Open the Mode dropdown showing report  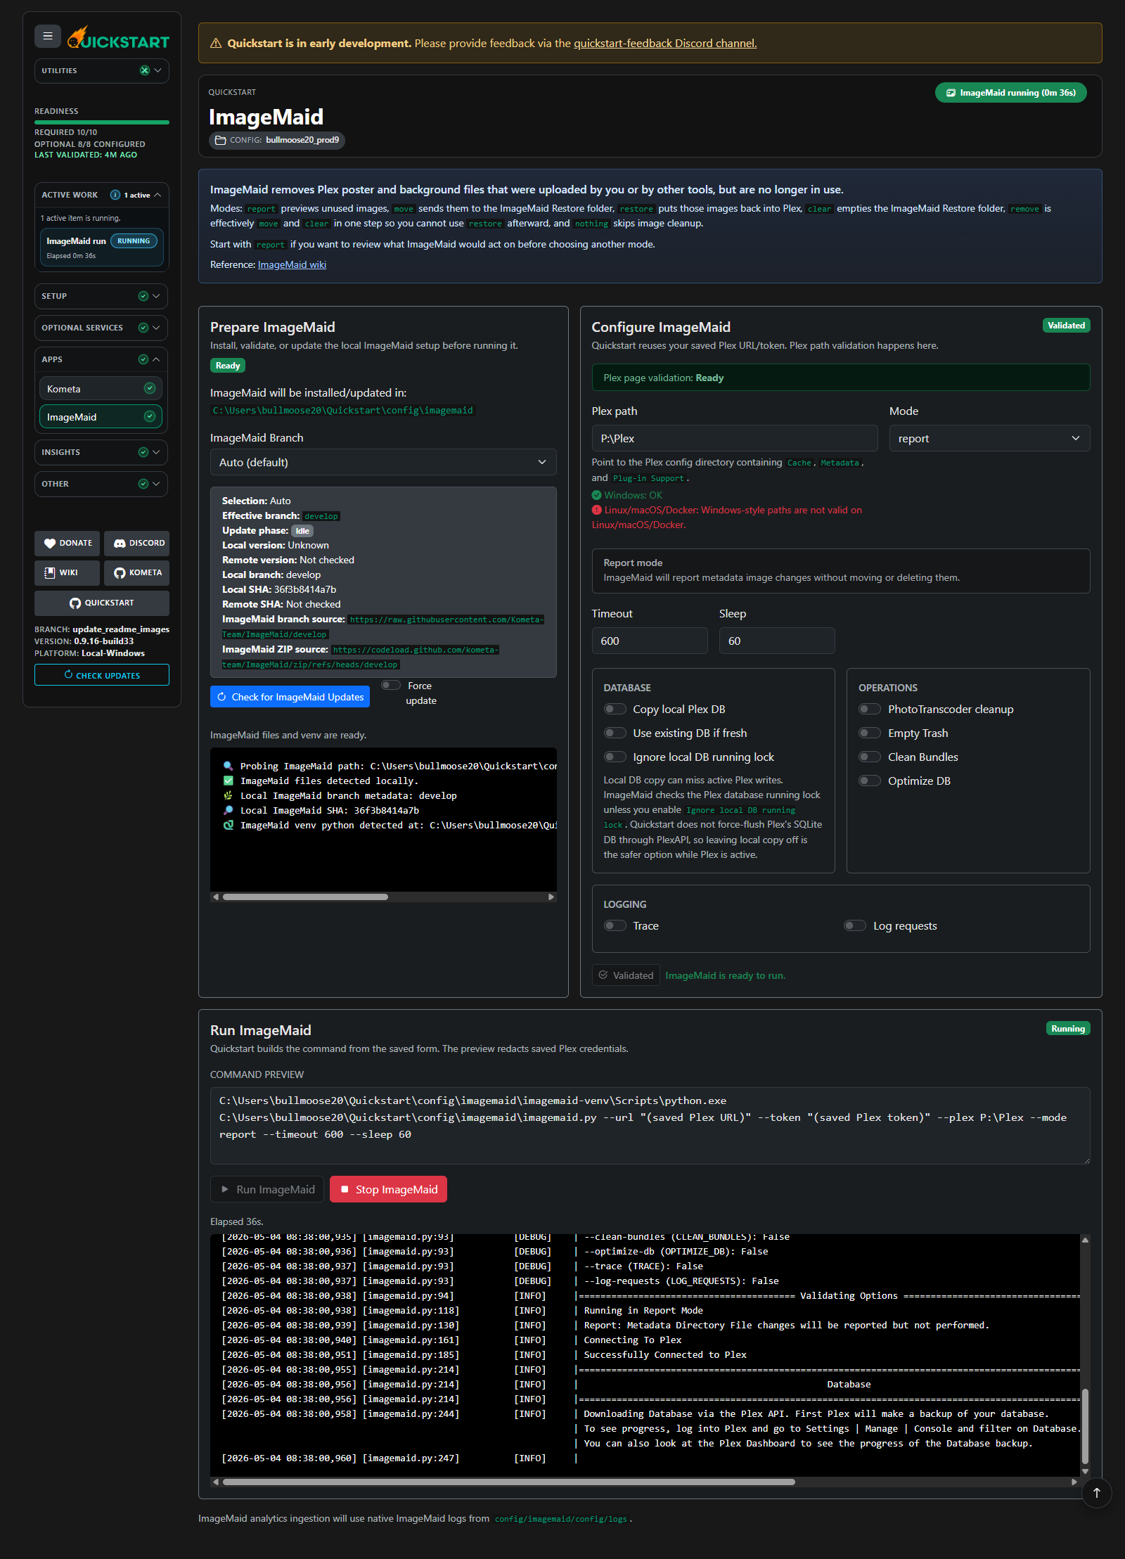tap(989, 438)
